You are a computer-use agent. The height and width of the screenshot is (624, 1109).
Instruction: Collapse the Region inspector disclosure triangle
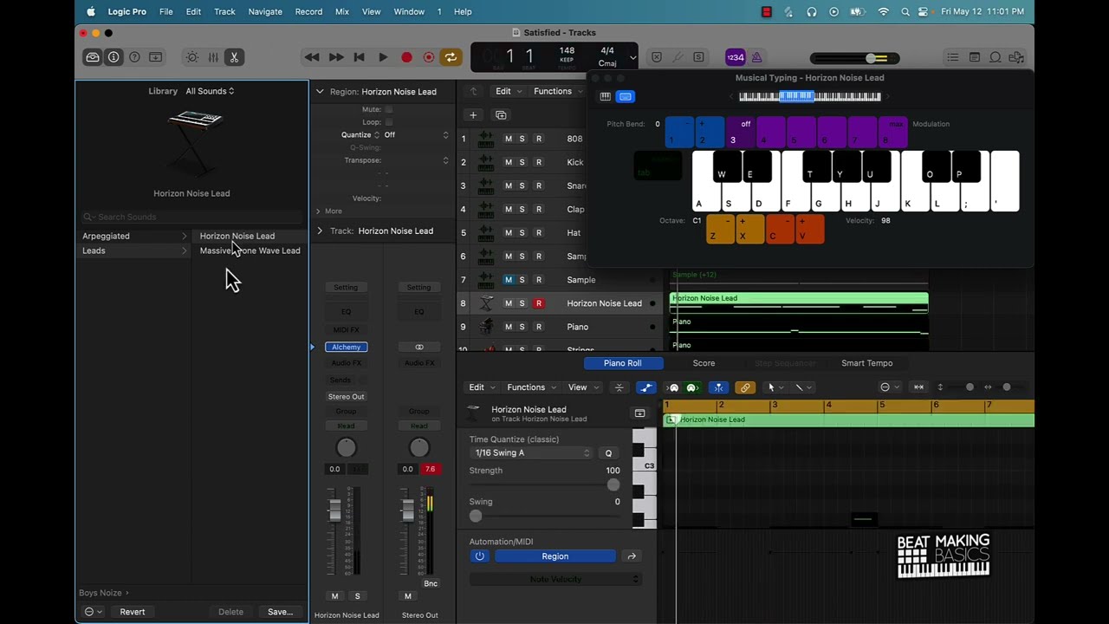point(320,91)
